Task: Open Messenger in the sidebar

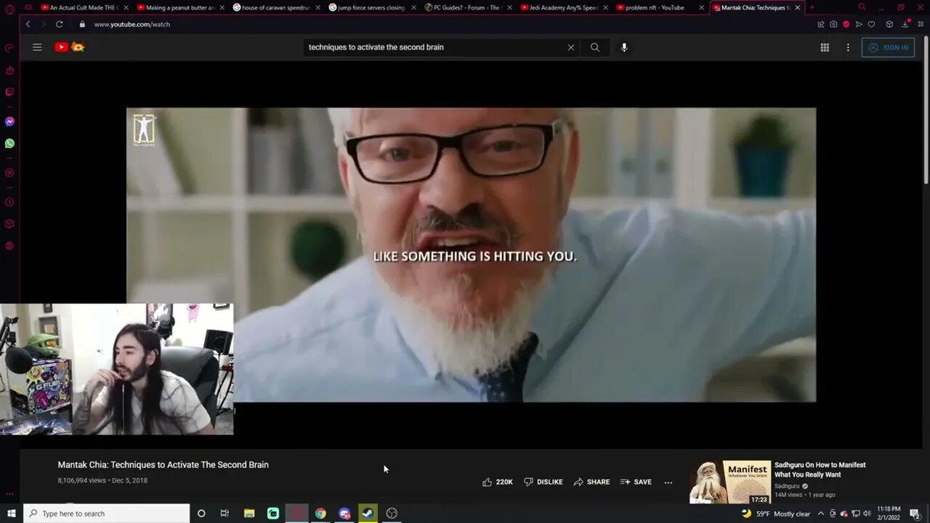Action: (x=9, y=122)
